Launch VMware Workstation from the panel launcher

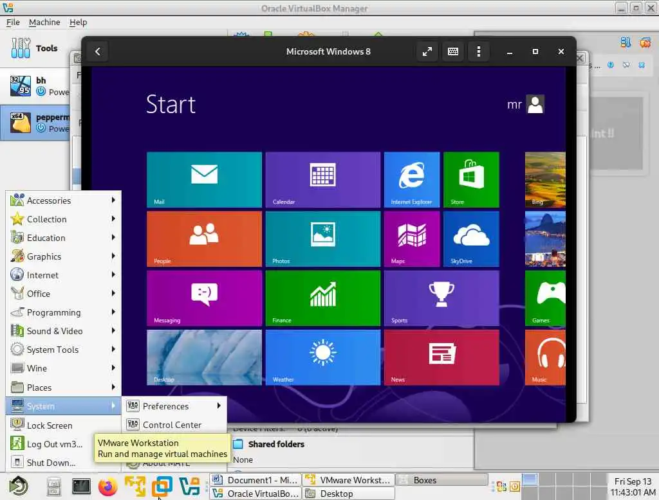coord(135,486)
